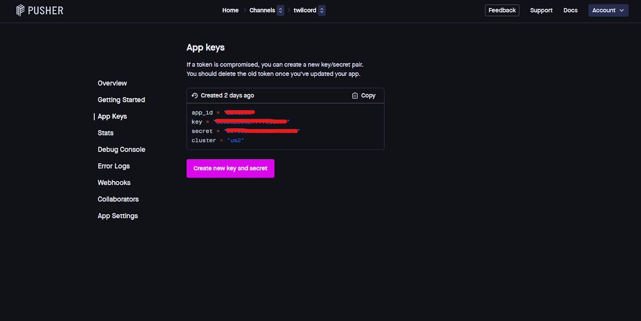Image resolution: width=641 pixels, height=321 pixels.
Task: Open Stats in sidebar
Action: coord(106,133)
